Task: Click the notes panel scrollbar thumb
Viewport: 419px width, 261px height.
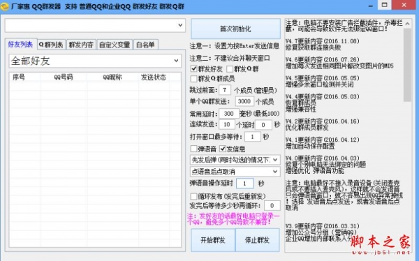Action: [408, 65]
